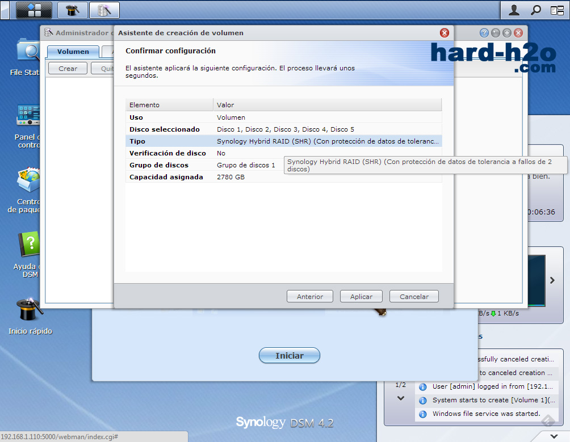The image size is (570, 442).
Task: Click log entry 'System starts to create [Volume 1]'
Action: click(494, 400)
